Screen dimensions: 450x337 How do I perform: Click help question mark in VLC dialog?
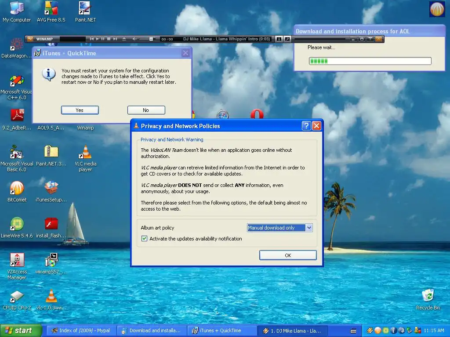pyautogui.click(x=306, y=125)
